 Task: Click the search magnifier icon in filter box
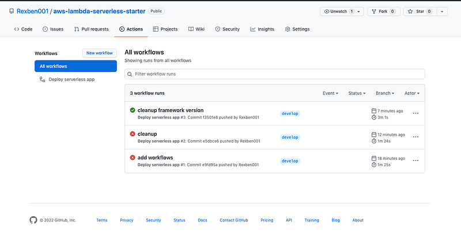[130, 74]
